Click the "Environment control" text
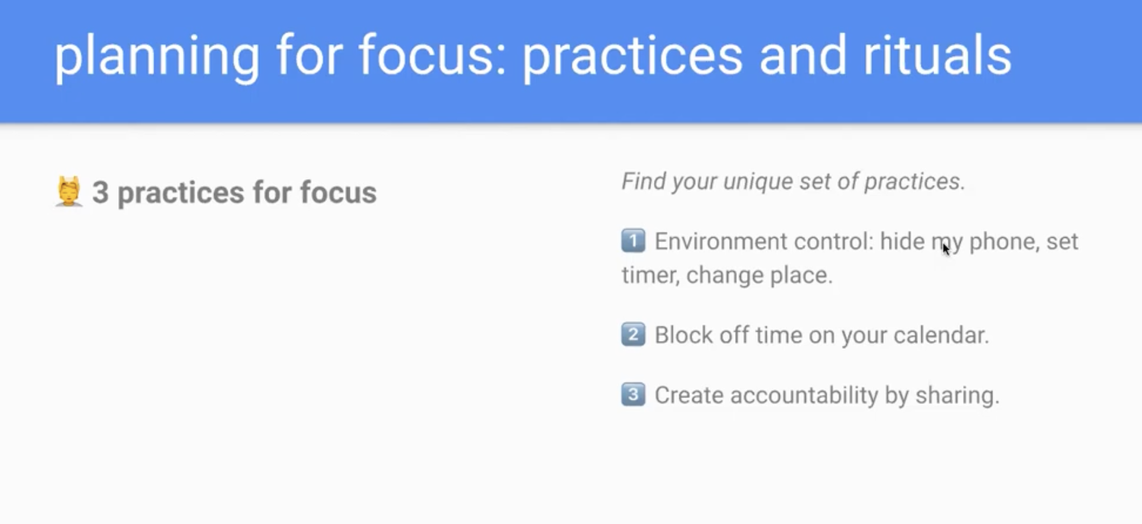The height and width of the screenshot is (524, 1142). [763, 242]
